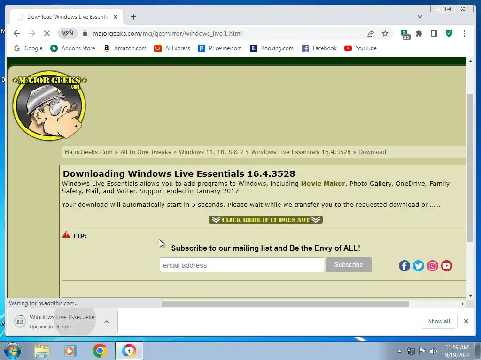This screenshot has width=481, height=360.
Task: Open the Amazon.com bookmark
Action: tap(125, 48)
